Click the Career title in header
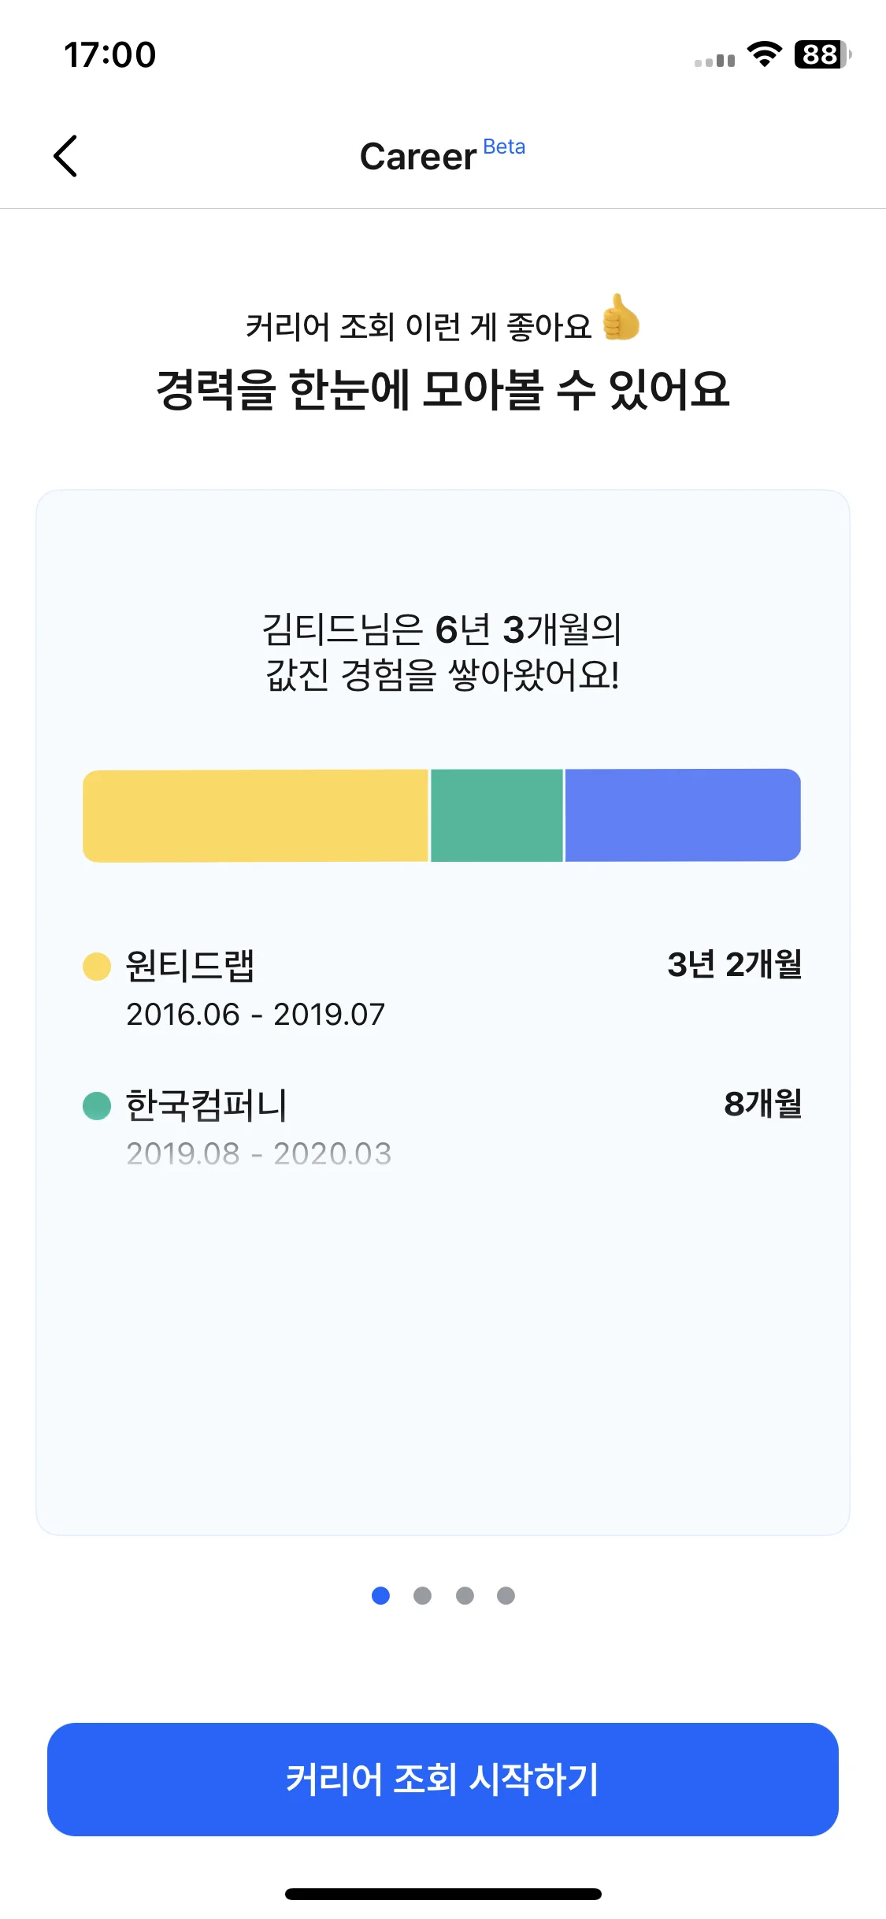This screenshot has width=886, height=1919. (x=418, y=157)
